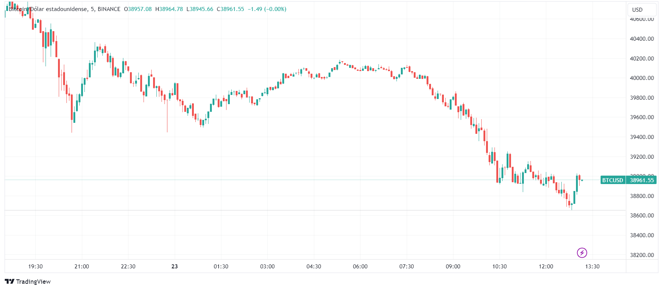Select the date marker labeled 23
Viewport: 663px width, 290px height.
coord(174,267)
